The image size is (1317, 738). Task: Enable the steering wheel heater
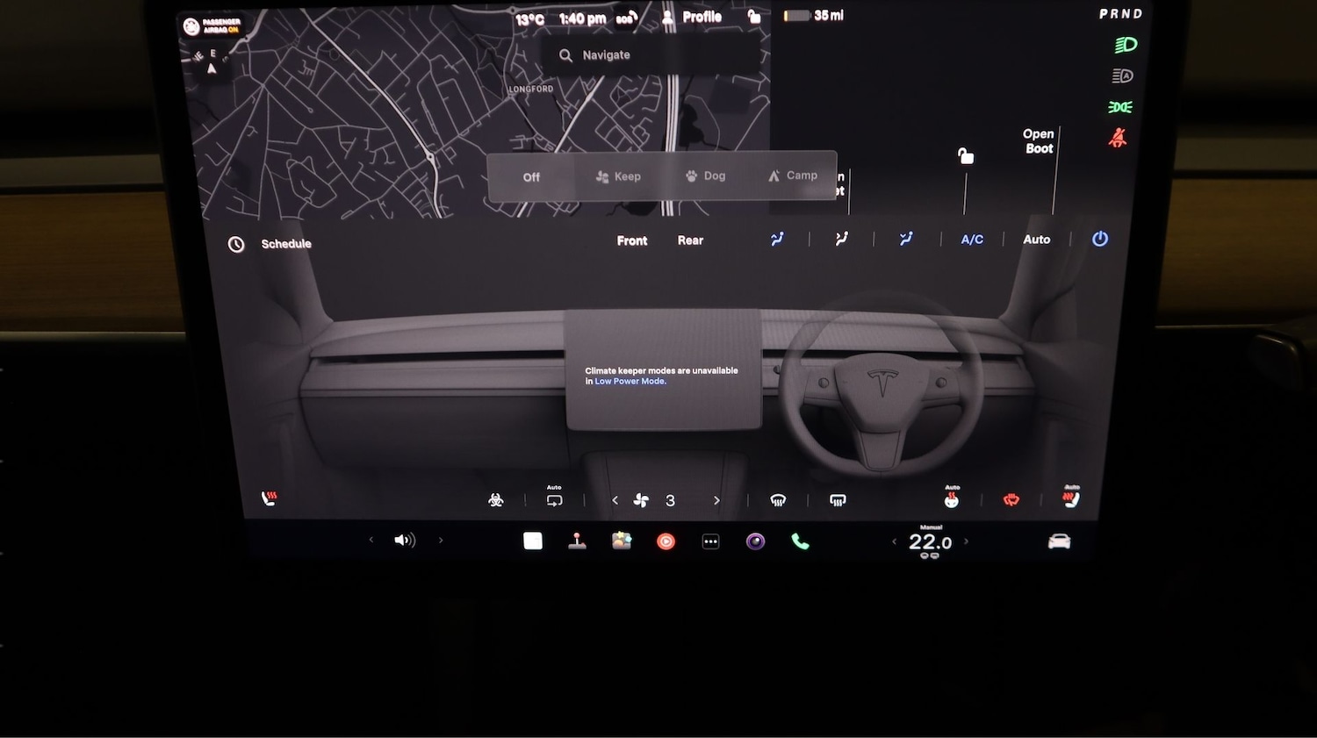point(1010,498)
